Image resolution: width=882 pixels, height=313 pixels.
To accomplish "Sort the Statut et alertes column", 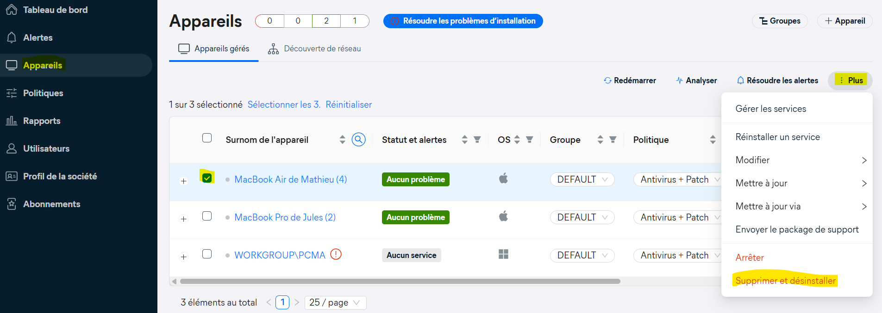I will pyautogui.click(x=465, y=139).
